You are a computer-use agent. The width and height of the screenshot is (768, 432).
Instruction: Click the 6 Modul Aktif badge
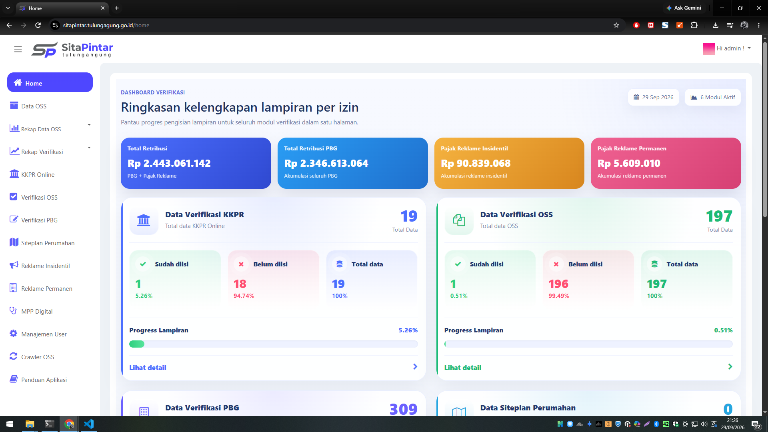[713, 97]
